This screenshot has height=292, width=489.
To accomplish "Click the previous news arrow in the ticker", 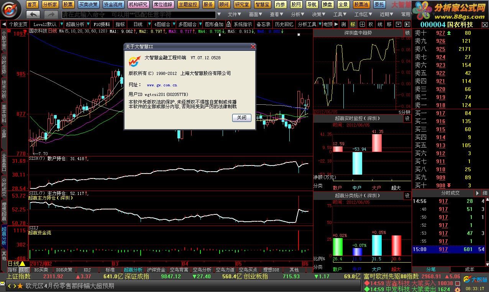I will click(10, 286).
